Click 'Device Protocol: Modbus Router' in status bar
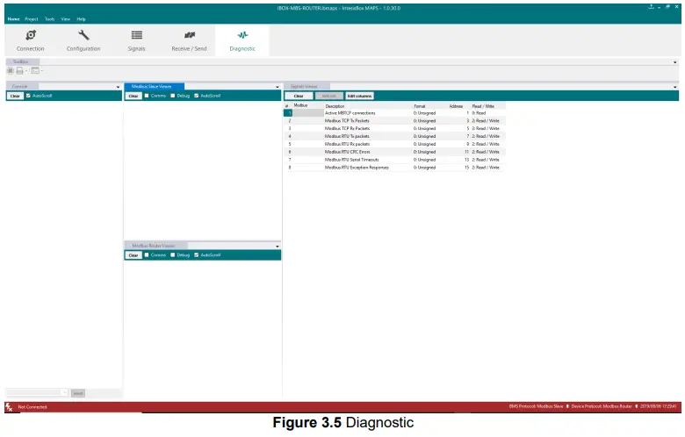 [602, 406]
